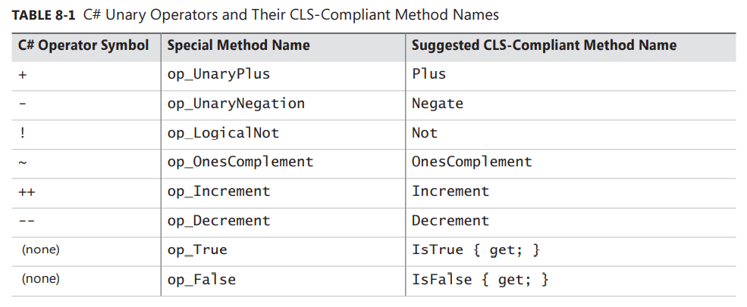Click the Negate cell

438,104
